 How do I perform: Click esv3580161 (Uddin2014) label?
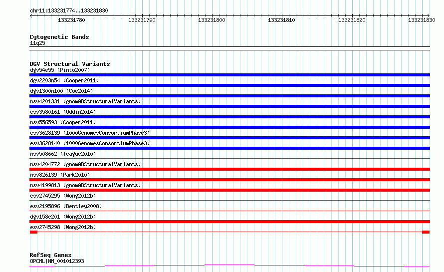click(x=63, y=112)
